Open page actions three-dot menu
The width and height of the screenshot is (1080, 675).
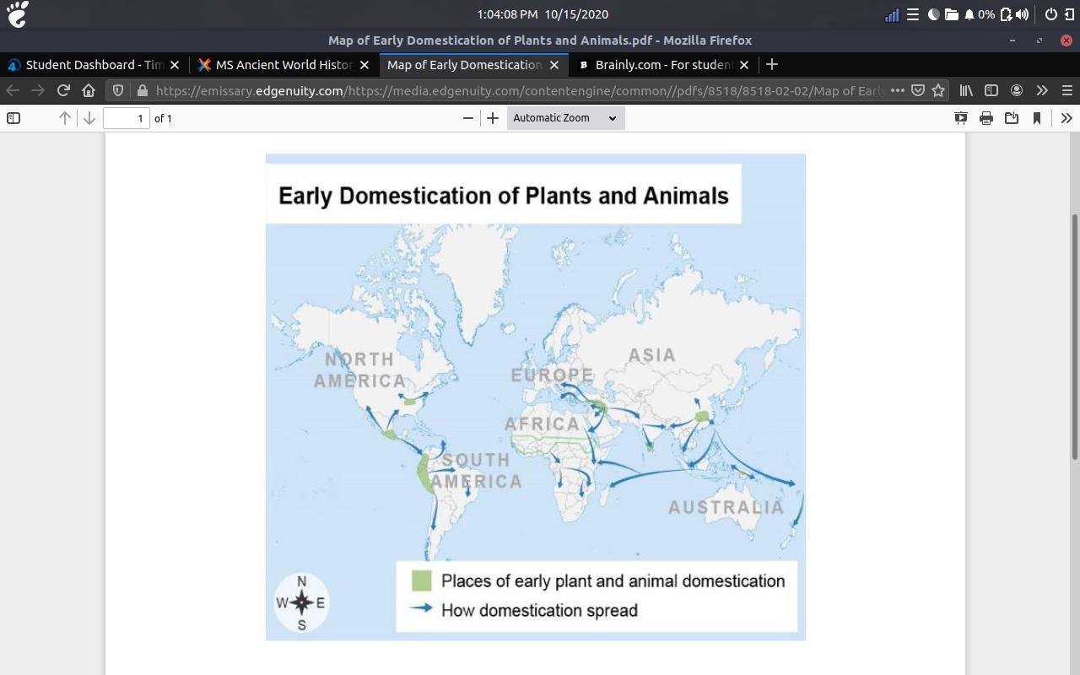click(x=897, y=90)
